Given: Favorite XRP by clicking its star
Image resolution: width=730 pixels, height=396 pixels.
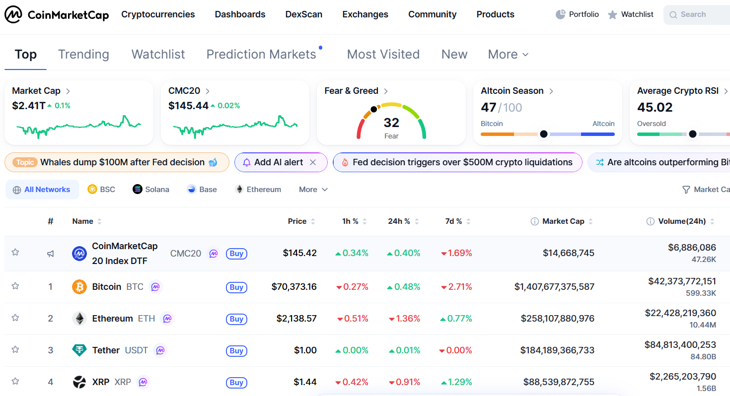Looking at the screenshot, I should click(15, 382).
